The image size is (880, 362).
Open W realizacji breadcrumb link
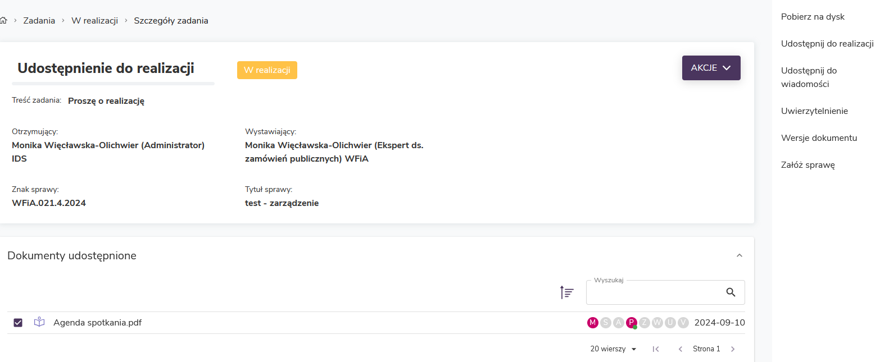pos(94,21)
